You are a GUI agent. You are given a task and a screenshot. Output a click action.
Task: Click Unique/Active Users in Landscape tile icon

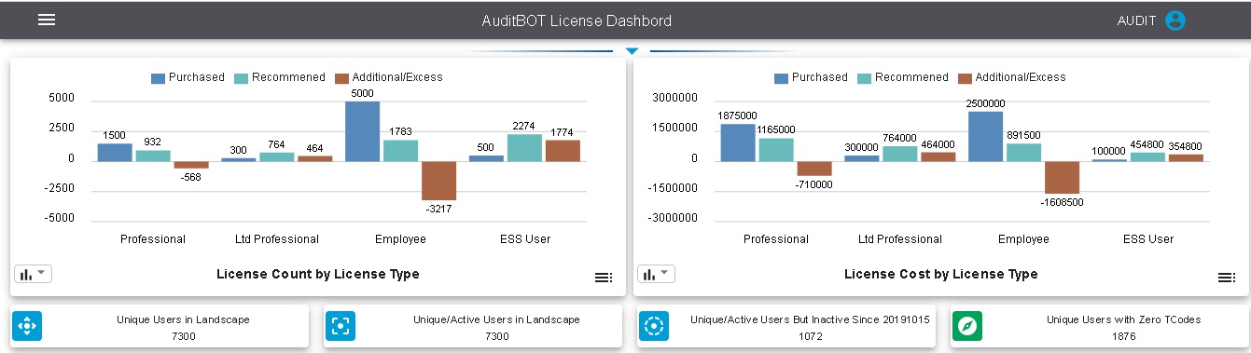click(x=341, y=326)
